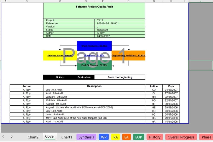Click the next sheet navigation arrow
This screenshot has width=213, height=142.
(x=12, y=137)
